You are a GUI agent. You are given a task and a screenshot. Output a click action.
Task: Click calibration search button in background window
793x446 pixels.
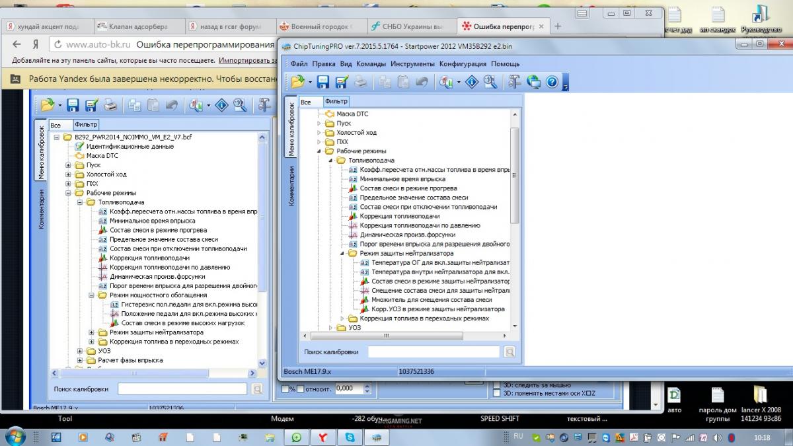[x=258, y=389]
